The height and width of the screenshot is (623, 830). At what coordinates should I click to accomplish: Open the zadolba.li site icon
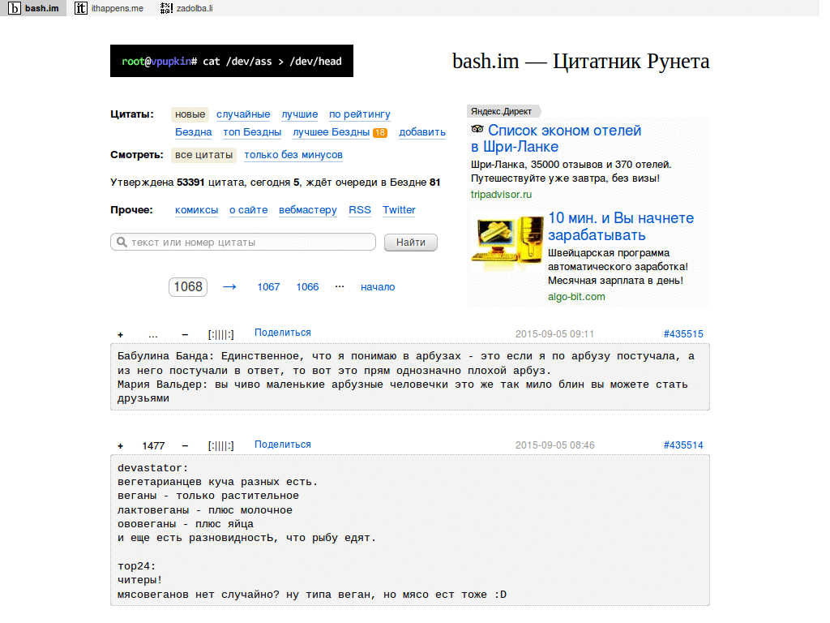[x=166, y=8]
